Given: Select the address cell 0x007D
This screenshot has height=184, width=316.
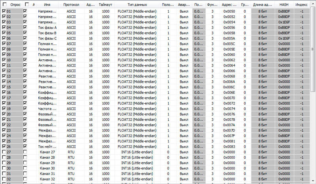Looking at the screenshot, I should 229,131.
